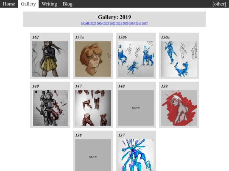Go to the 2021 gallery year link
This screenshot has width=229, height=171.
tap(119, 23)
